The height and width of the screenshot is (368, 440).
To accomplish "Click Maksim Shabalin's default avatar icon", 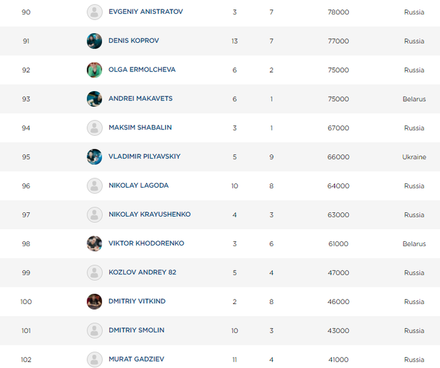I will point(94,127).
